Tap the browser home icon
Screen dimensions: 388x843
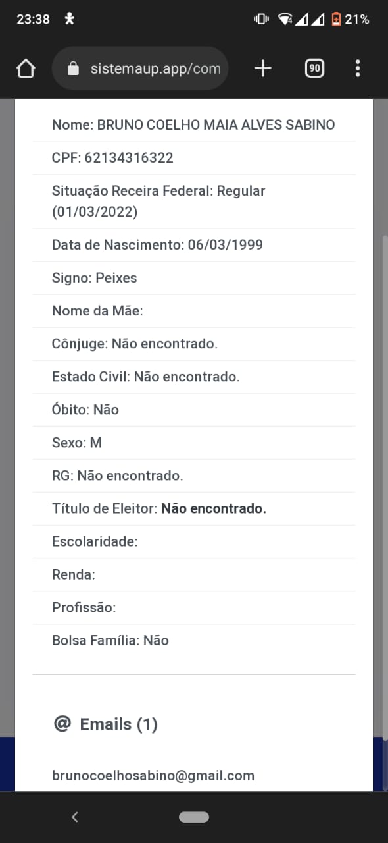pyautogui.click(x=26, y=68)
